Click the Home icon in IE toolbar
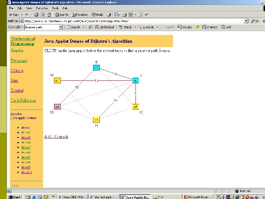This screenshot has height=199, width=265. 49,15
